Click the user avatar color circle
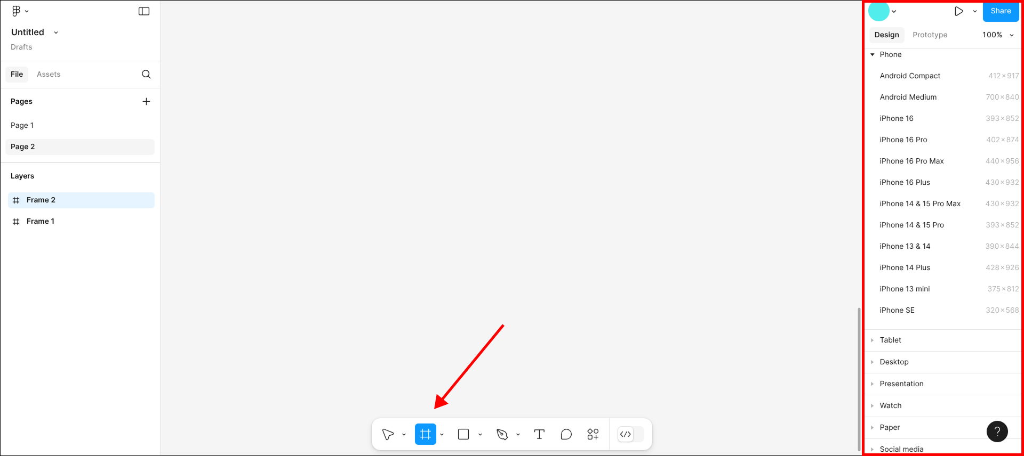This screenshot has width=1024, height=456. 878,11
